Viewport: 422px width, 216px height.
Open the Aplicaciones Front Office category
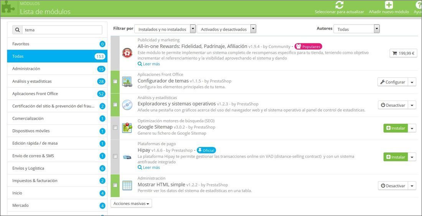[57, 94]
